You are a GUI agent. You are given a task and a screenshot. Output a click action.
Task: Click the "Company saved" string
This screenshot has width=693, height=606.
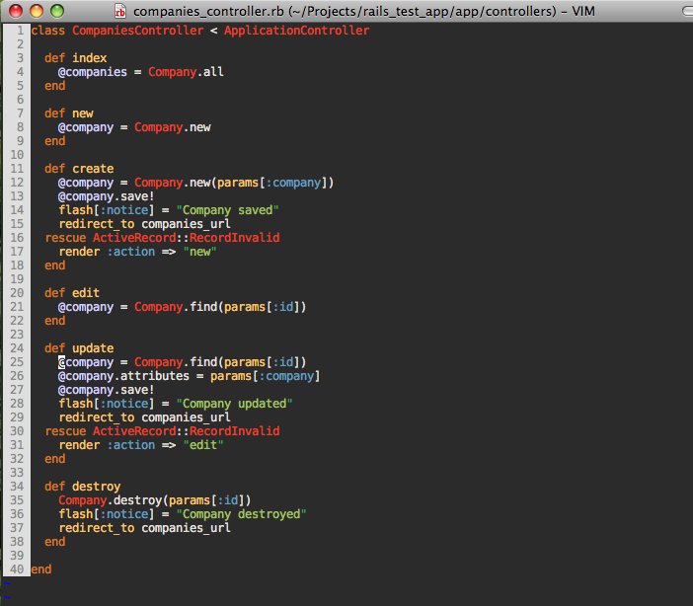pos(227,210)
